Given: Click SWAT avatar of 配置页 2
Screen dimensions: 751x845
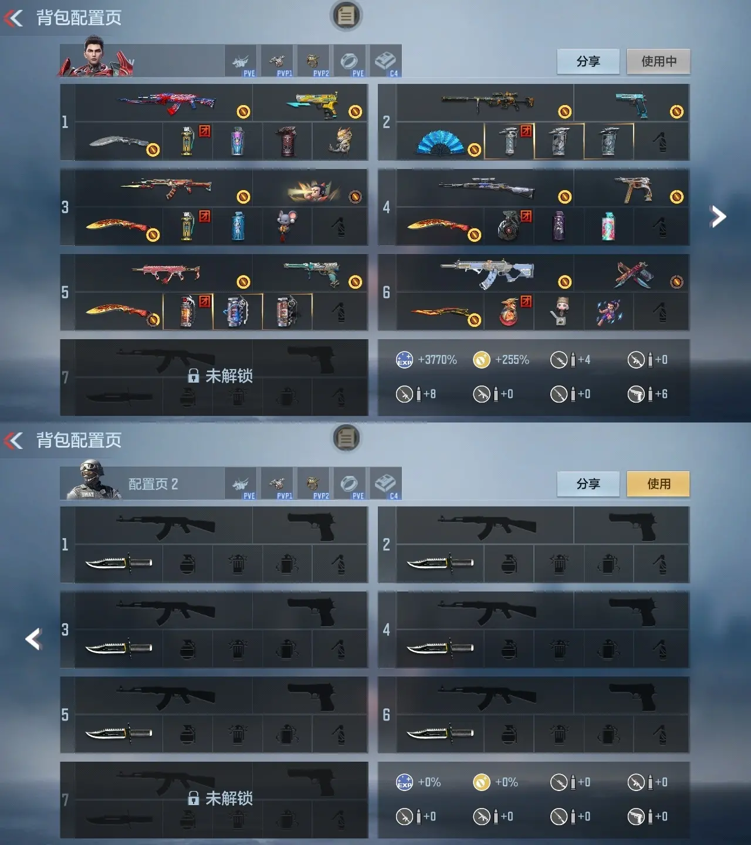Looking at the screenshot, I should point(93,481).
